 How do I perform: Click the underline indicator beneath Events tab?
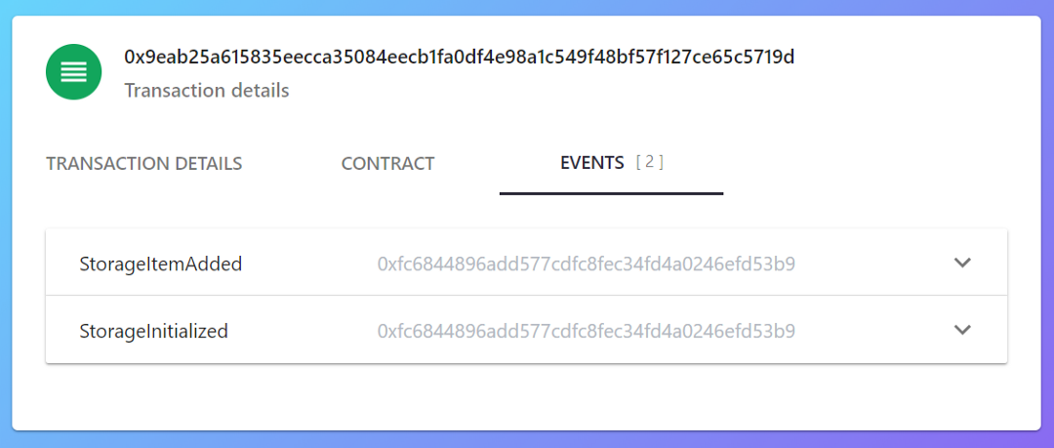click(611, 193)
